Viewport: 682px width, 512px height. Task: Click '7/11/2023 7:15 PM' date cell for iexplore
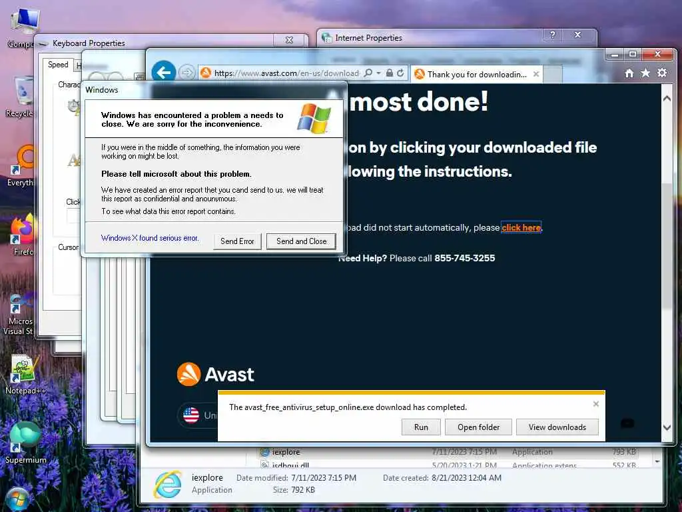[x=464, y=452]
